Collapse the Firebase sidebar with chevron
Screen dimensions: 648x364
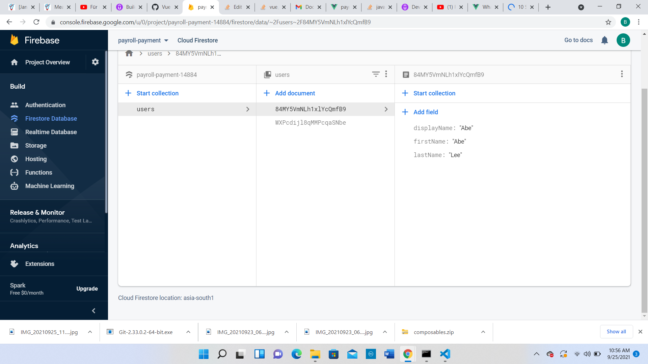(x=93, y=311)
